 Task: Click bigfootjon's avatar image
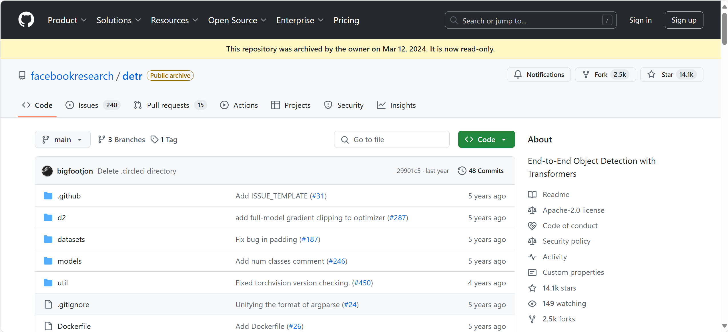point(47,171)
